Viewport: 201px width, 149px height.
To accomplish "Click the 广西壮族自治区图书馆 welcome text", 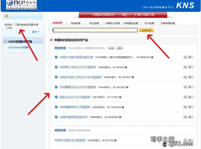I will [x=26, y=25].
